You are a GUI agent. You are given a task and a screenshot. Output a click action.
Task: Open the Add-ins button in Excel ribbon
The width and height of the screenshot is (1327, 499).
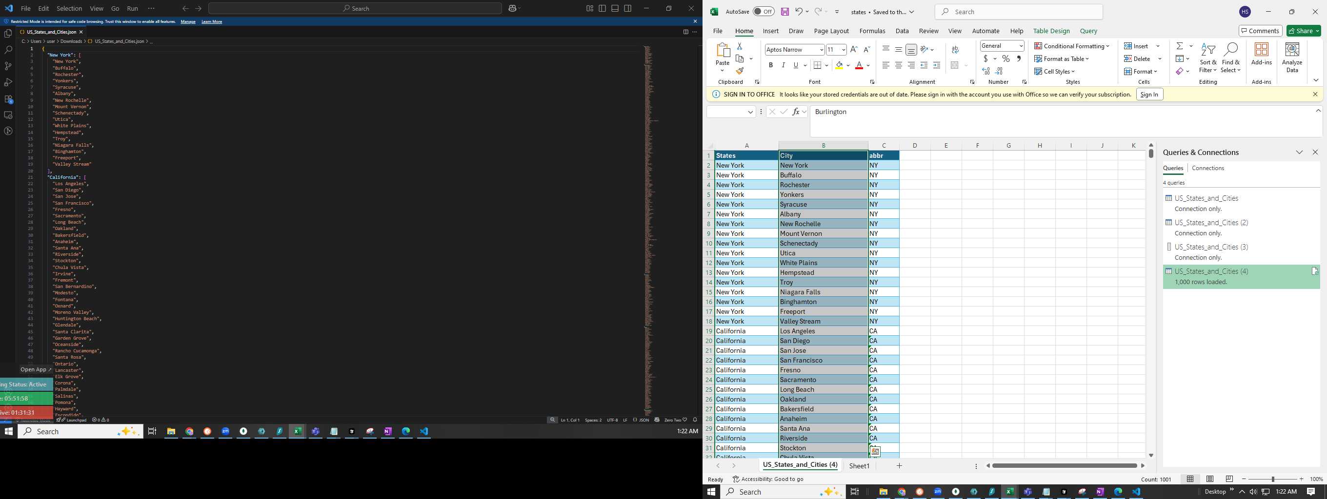tap(1262, 54)
